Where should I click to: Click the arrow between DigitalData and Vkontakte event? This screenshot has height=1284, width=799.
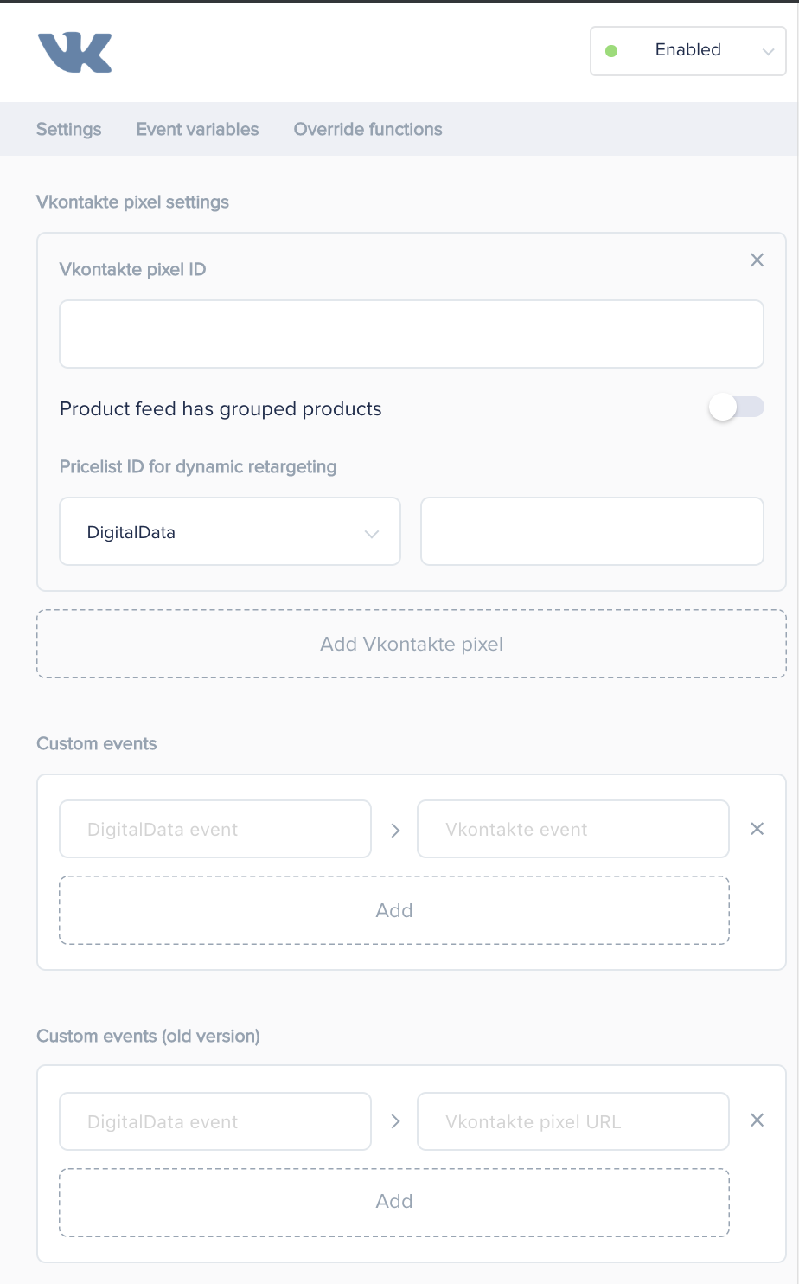click(x=395, y=830)
